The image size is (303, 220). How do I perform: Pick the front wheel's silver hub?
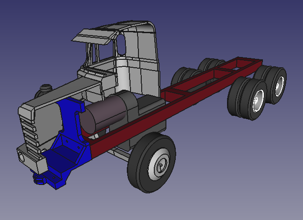point(159,164)
